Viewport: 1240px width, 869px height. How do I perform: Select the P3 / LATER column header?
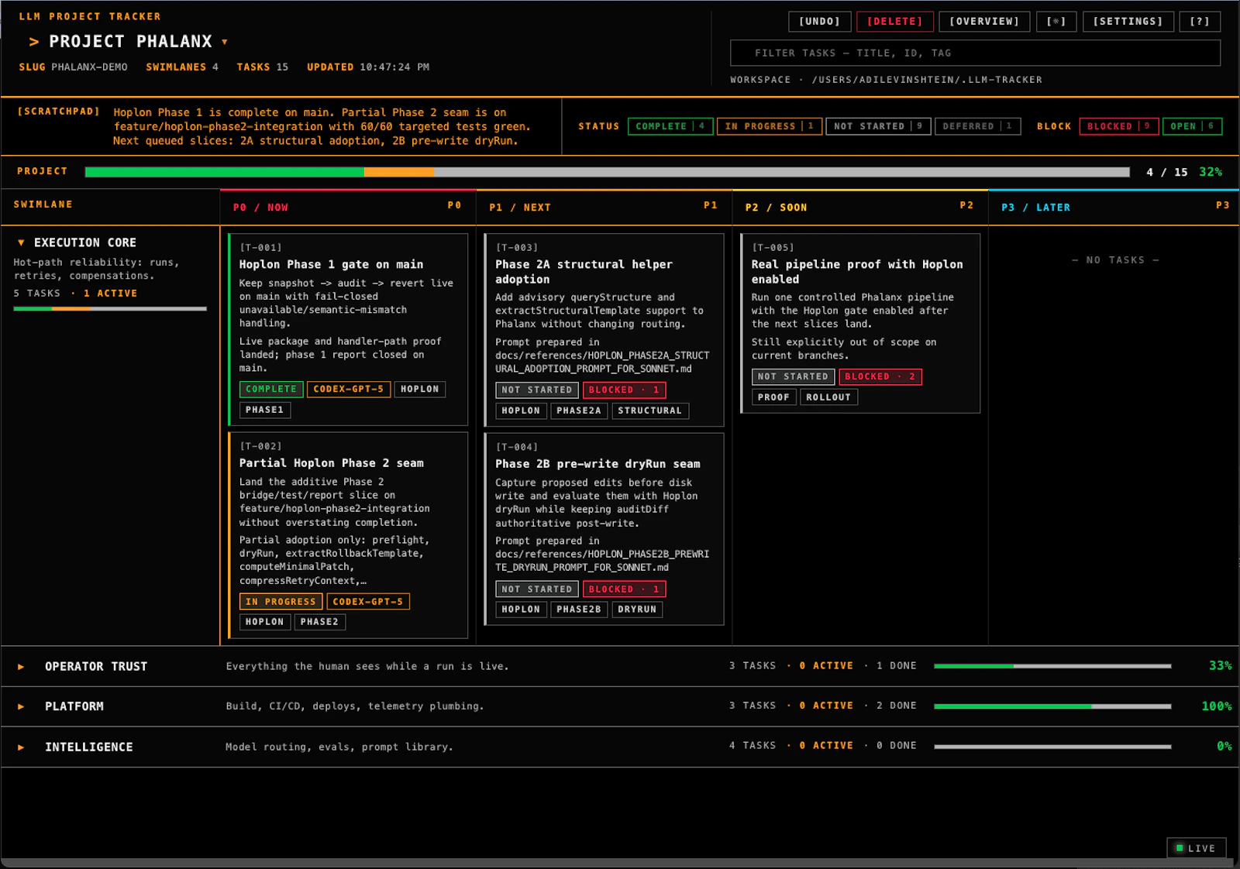[x=1036, y=207]
